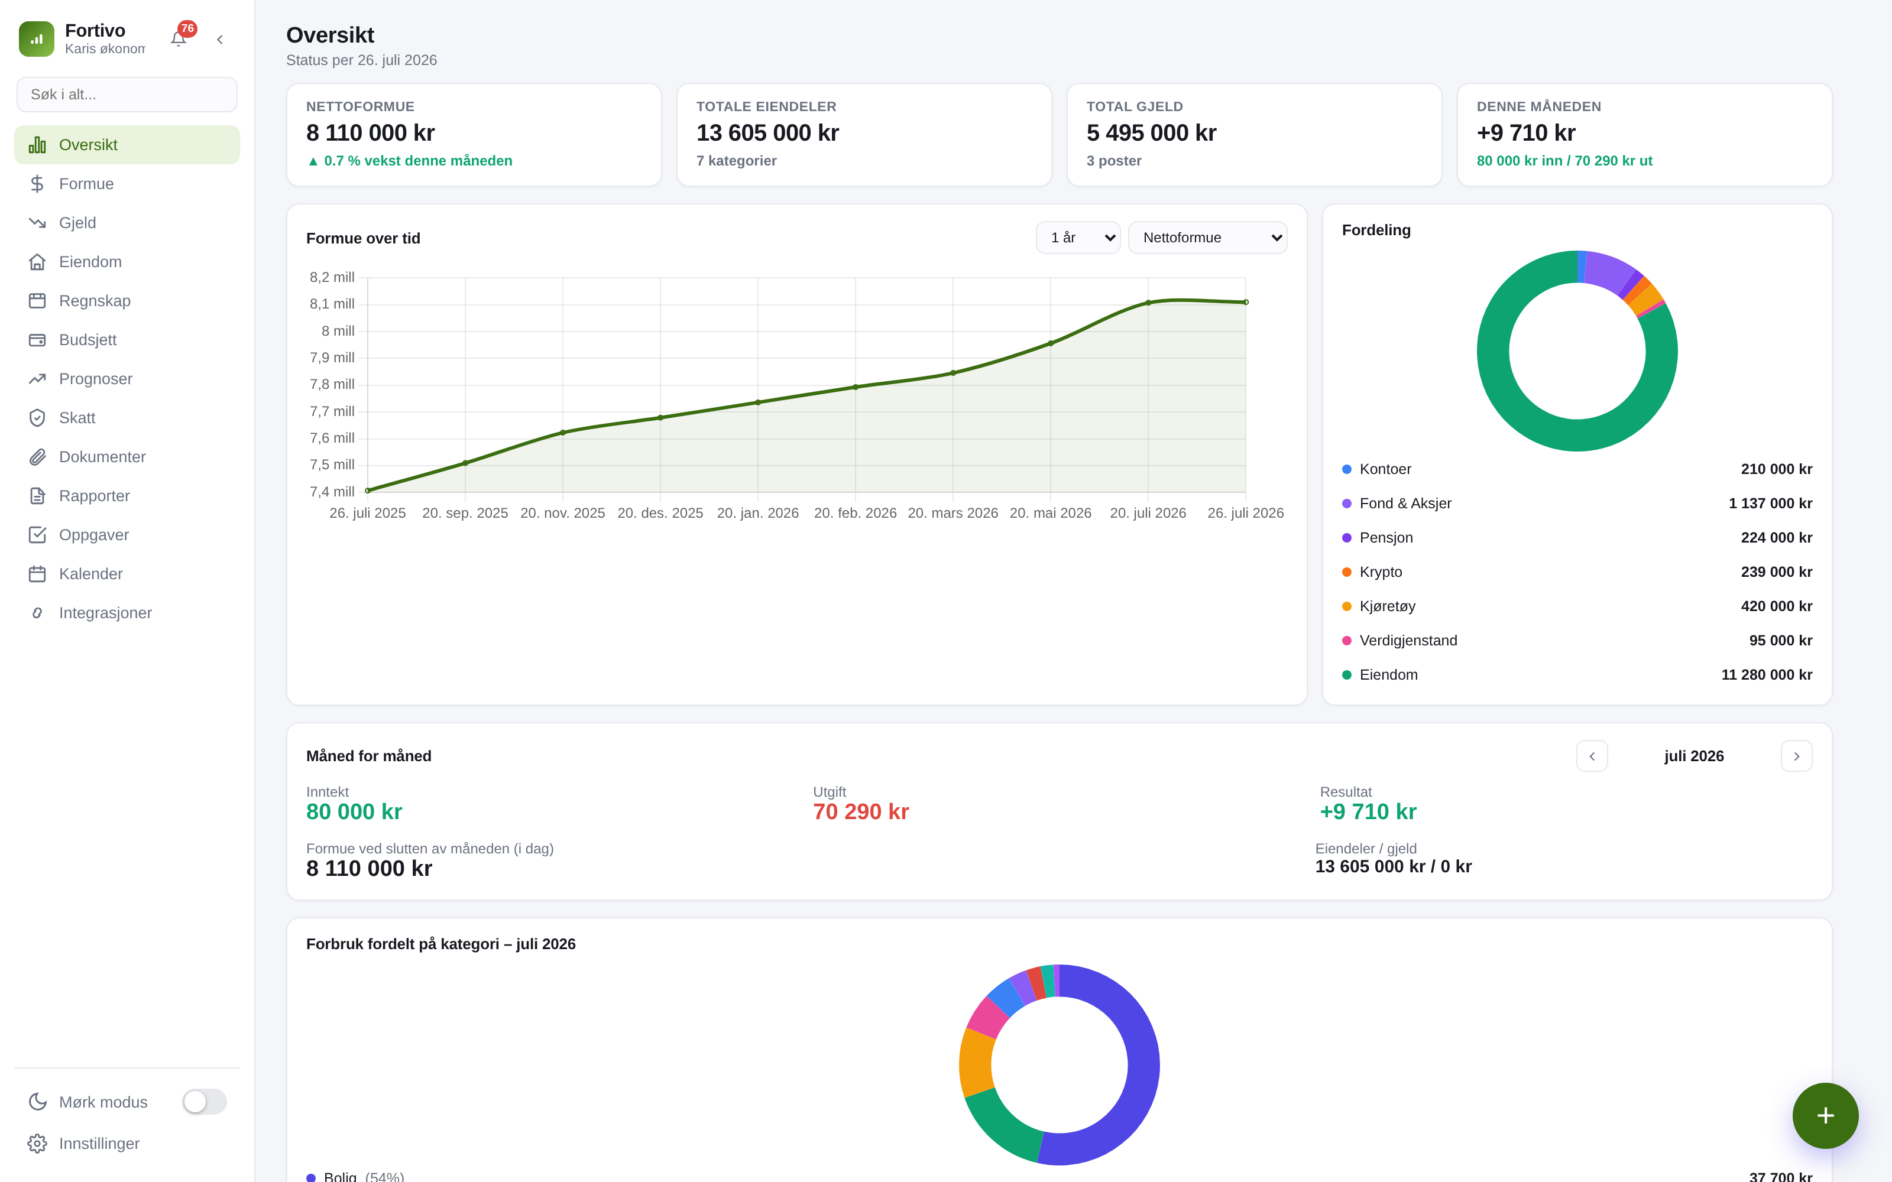Open Budsjett page

(x=127, y=340)
